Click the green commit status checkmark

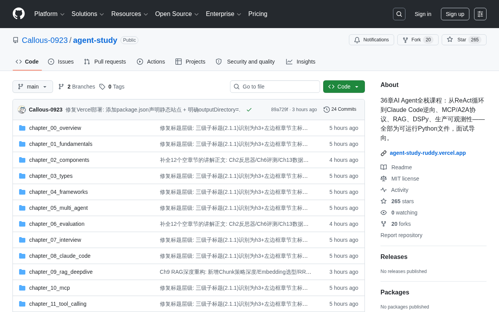pyautogui.click(x=249, y=110)
